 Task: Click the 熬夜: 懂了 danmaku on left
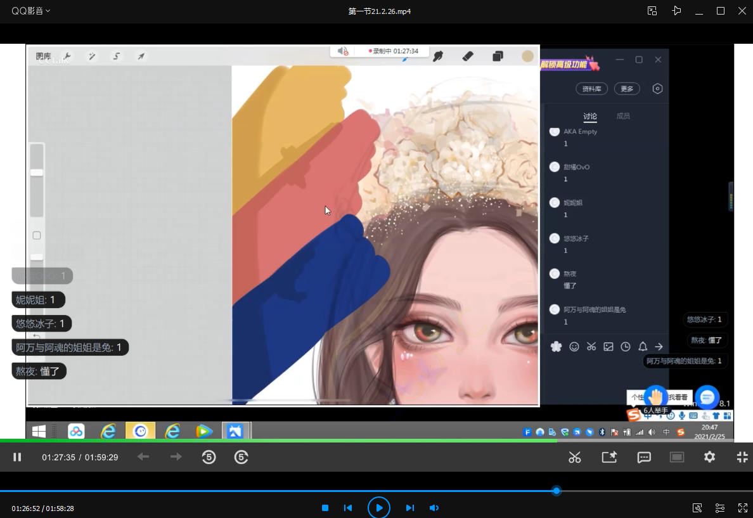pos(39,371)
